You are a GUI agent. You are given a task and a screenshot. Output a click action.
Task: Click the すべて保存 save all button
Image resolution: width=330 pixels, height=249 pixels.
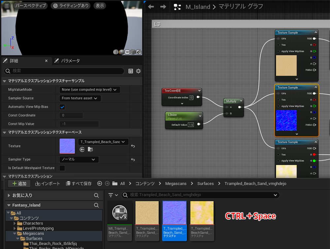tap(79, 183)
